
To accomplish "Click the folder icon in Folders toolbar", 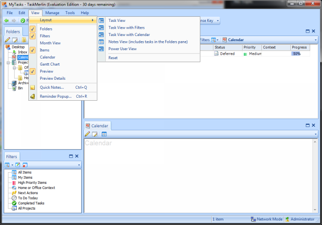I will [24, 40].
